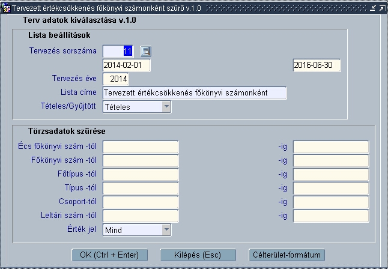Image resolution: width=388 pixels, height=269 pixels.
Task: Click the Főkönyvi szám -tól field
Action: click(141, 161)
